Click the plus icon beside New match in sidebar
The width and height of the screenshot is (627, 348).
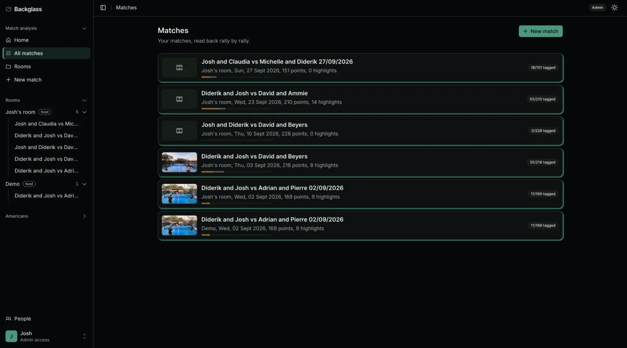point(8,80)
